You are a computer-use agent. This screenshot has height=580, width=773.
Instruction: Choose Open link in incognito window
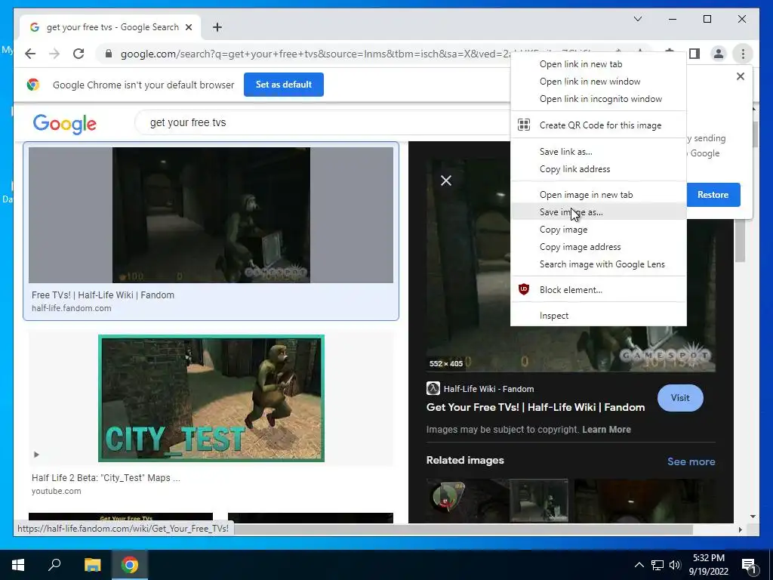(x=599, y=99)
